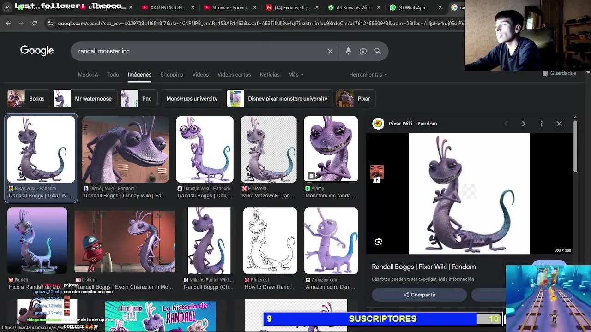Image resolution: width=591 pixels, height=332 pixels.
Task: Open Amazon.com Disney Randall toy thumbnail
Action: [x=331, y=241]
